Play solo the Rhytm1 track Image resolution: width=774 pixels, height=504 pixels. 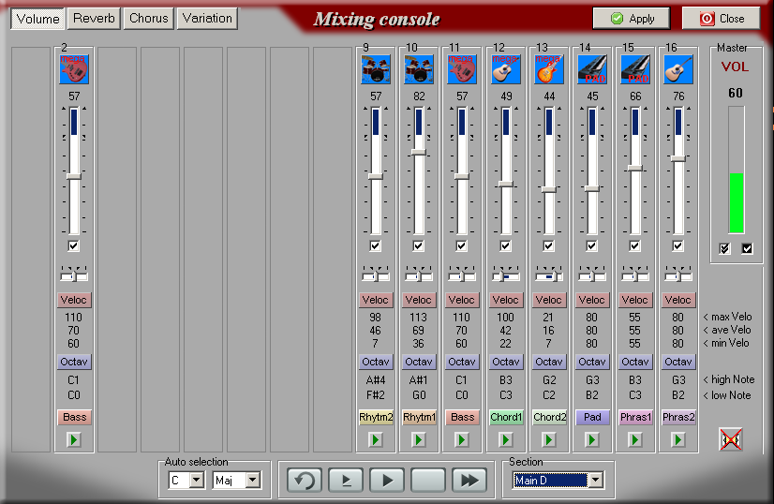click(419, 439)
